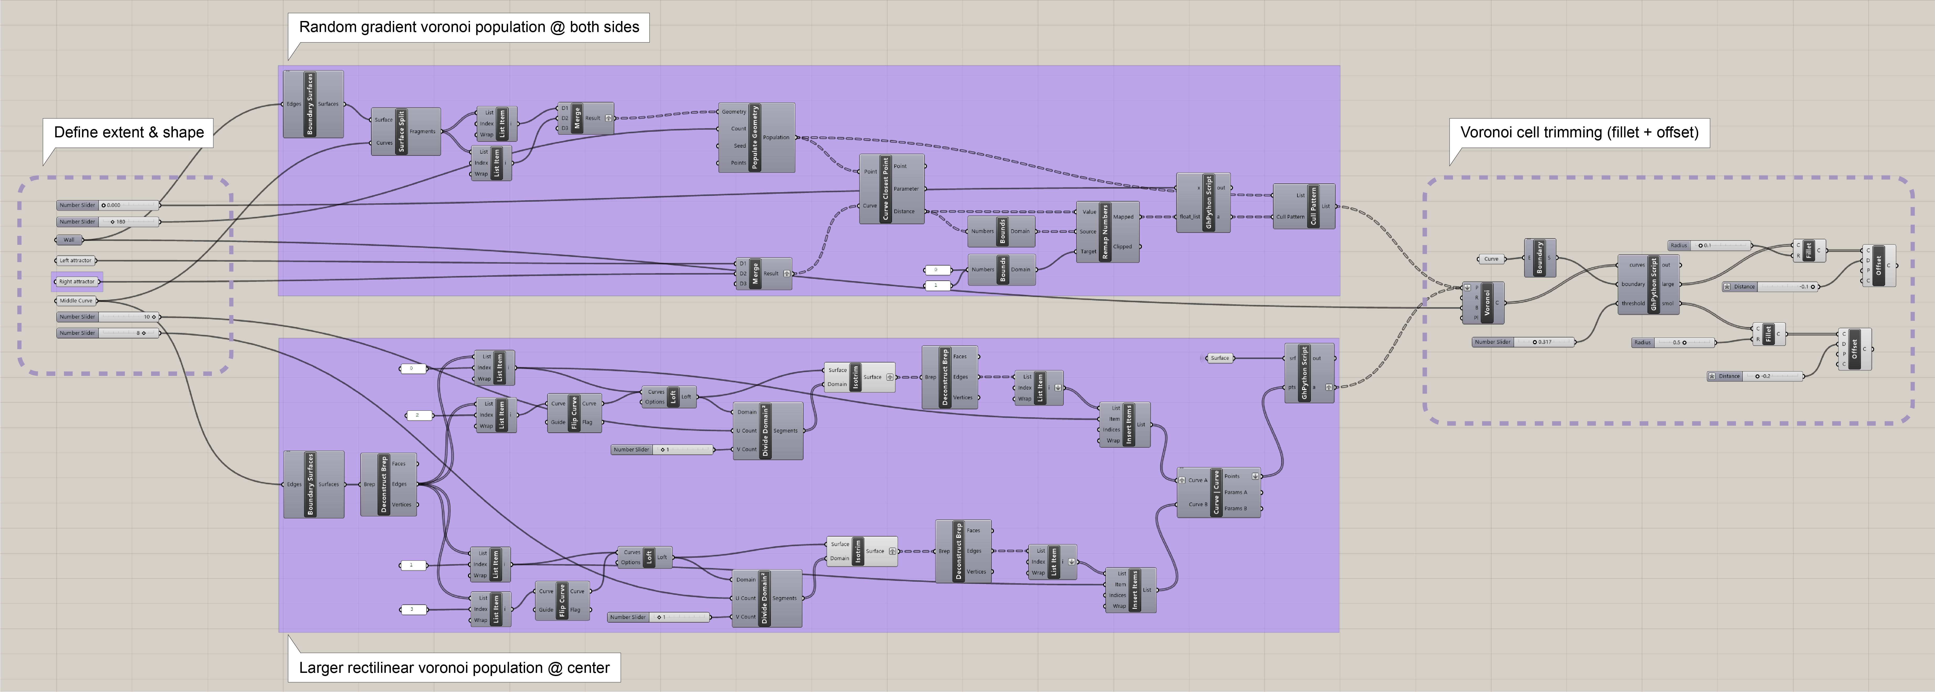Select the Curve | Curve intersection component
The height and width of the screenshot is (692, 1935).
click(1216, 492)
